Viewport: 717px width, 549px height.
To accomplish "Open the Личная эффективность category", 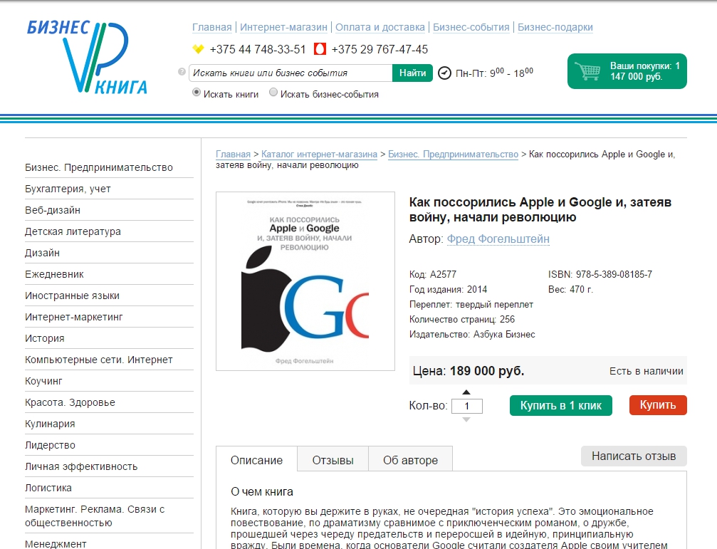I will [81, 466].
